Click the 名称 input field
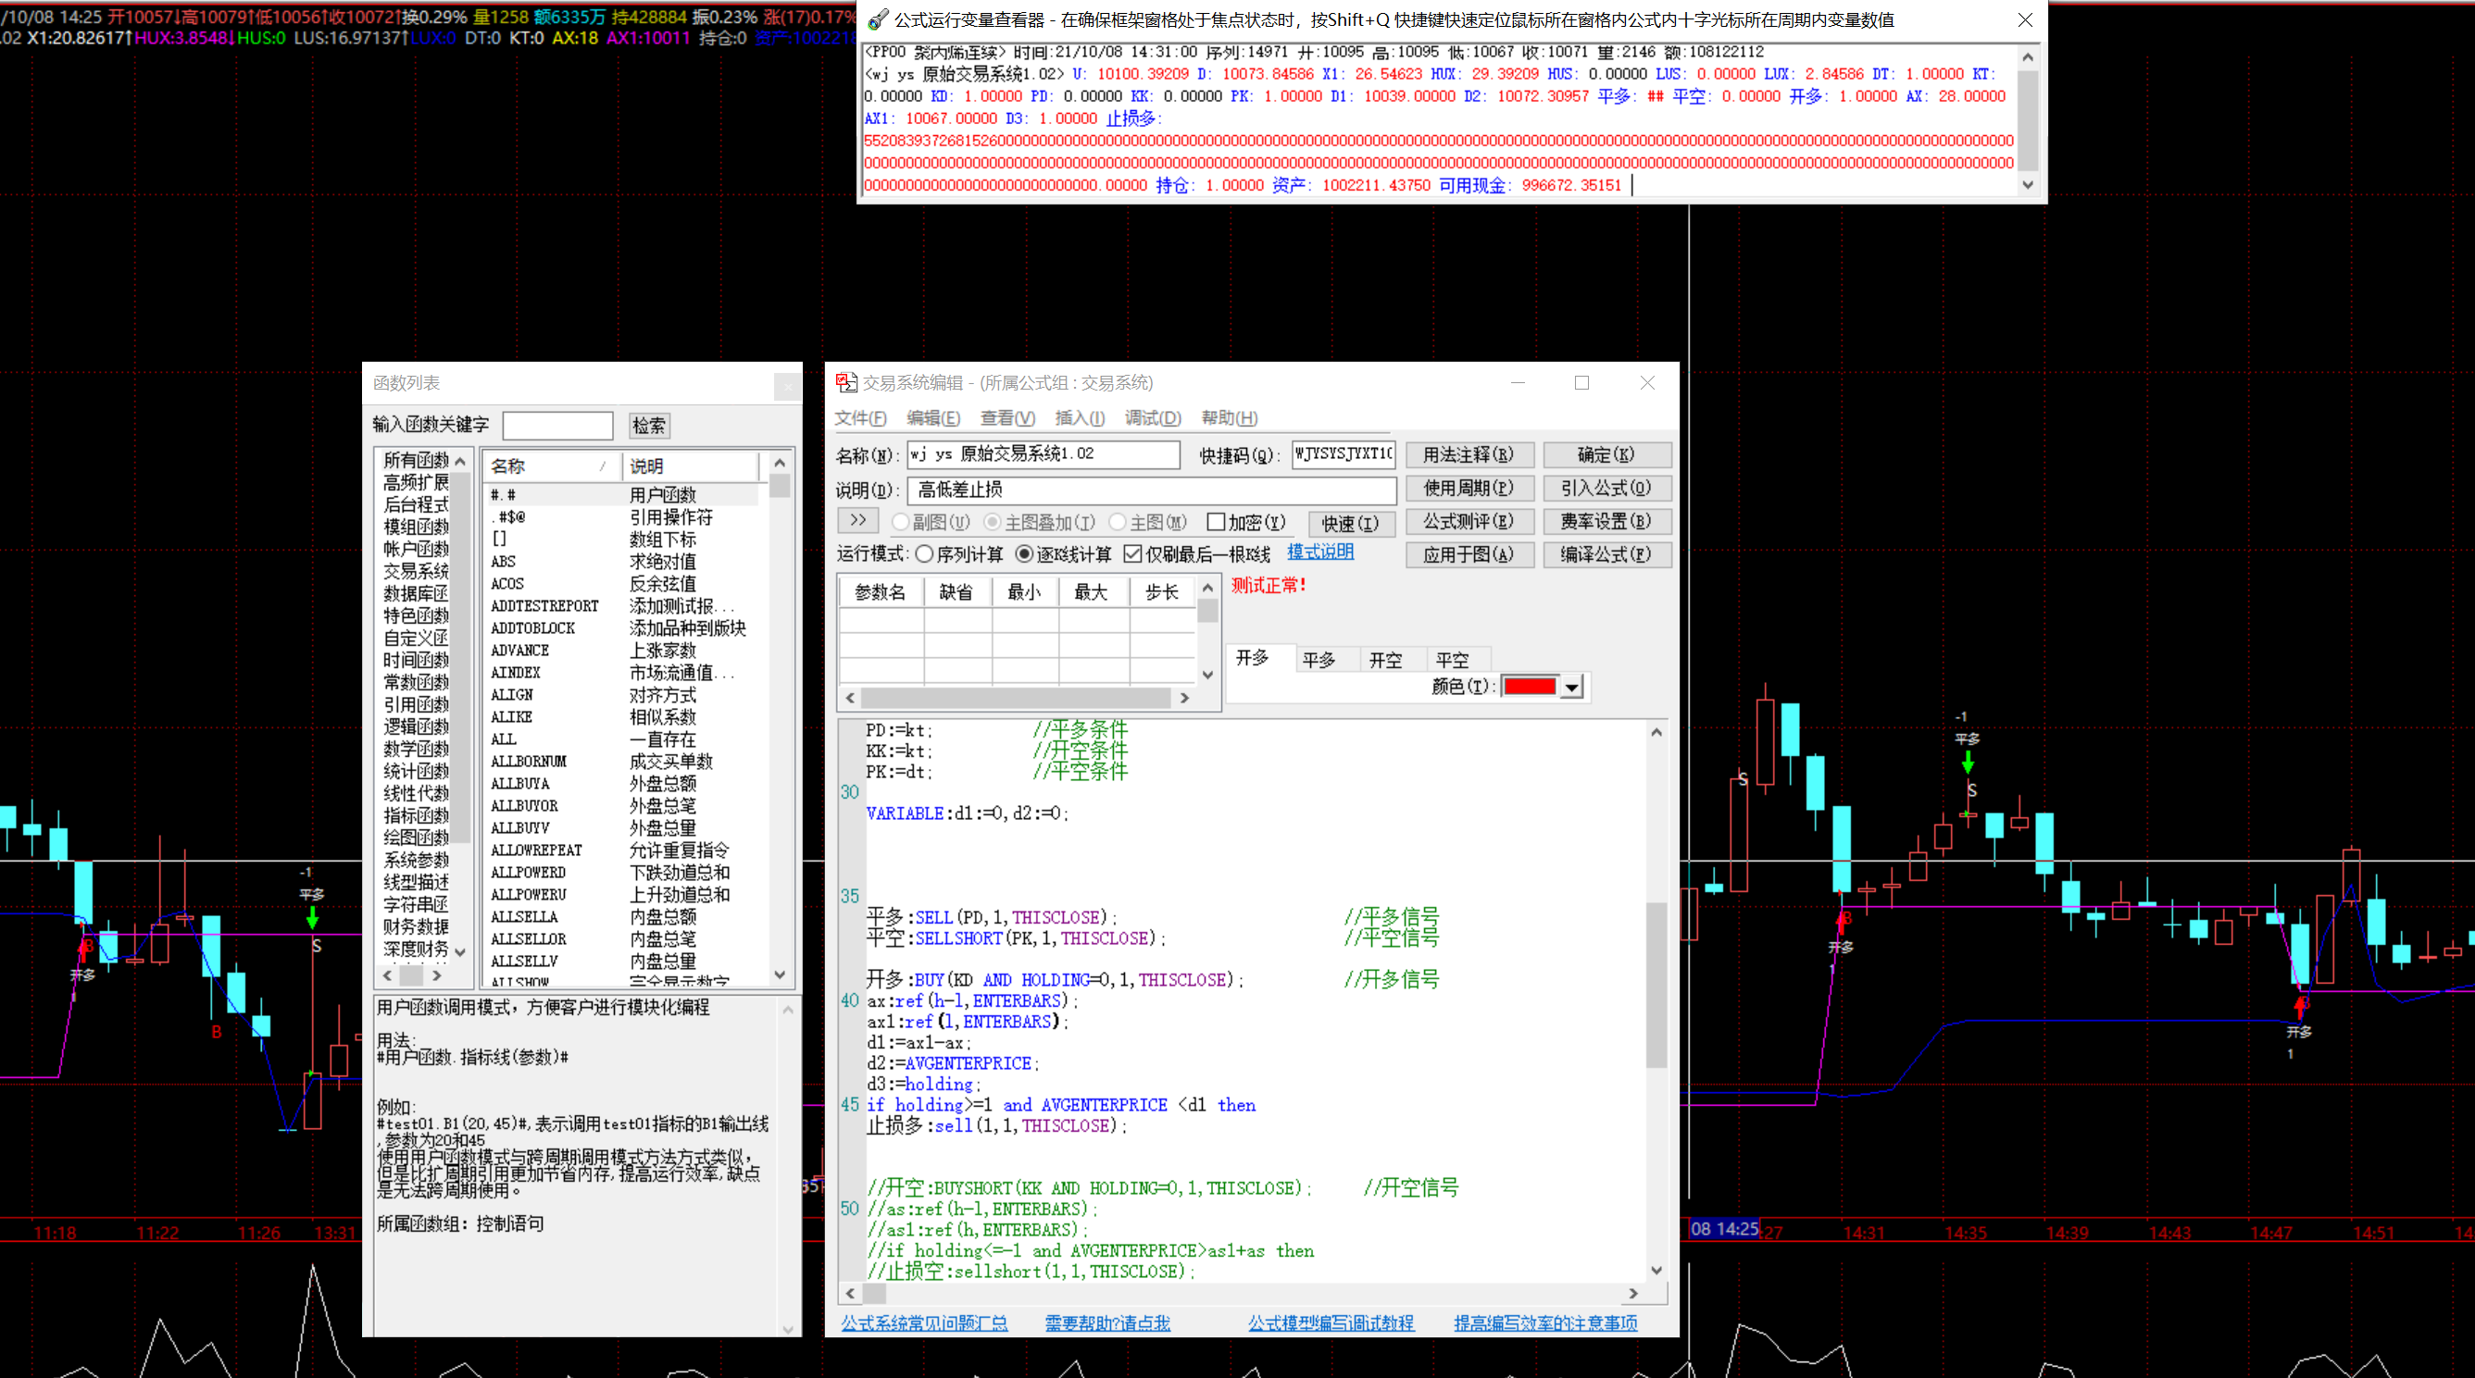2475x1378 pixels. (x=1044, y=454)
